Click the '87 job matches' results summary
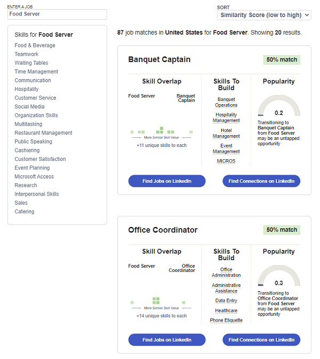This screenshot has height=359, width=320. (210, 33)
